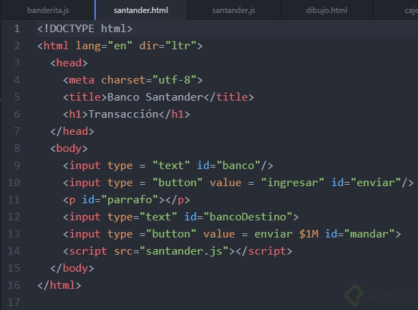Click the title text Banco Santander

(x=155, y=97)
